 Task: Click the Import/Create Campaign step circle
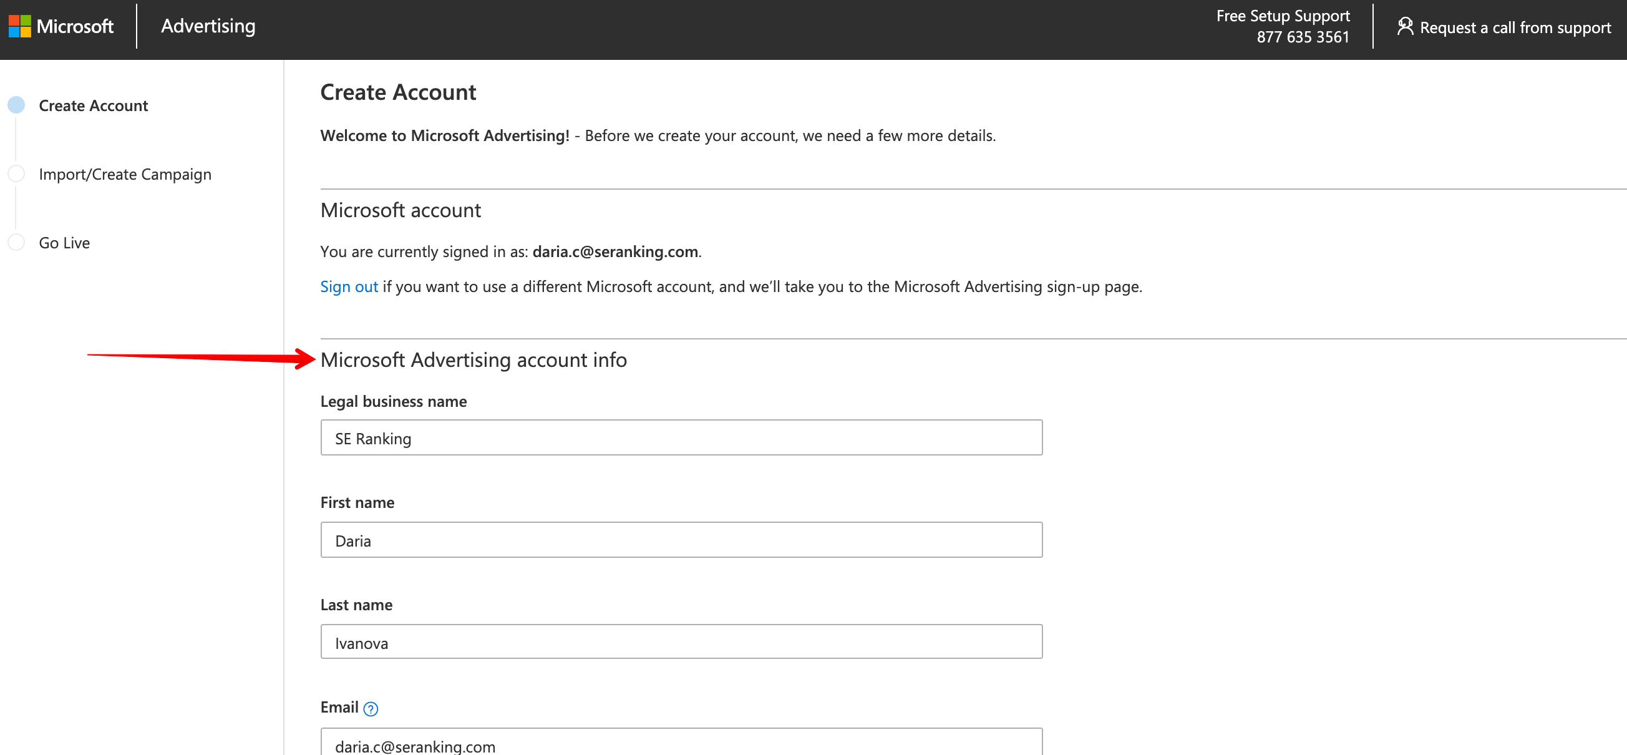16,173
